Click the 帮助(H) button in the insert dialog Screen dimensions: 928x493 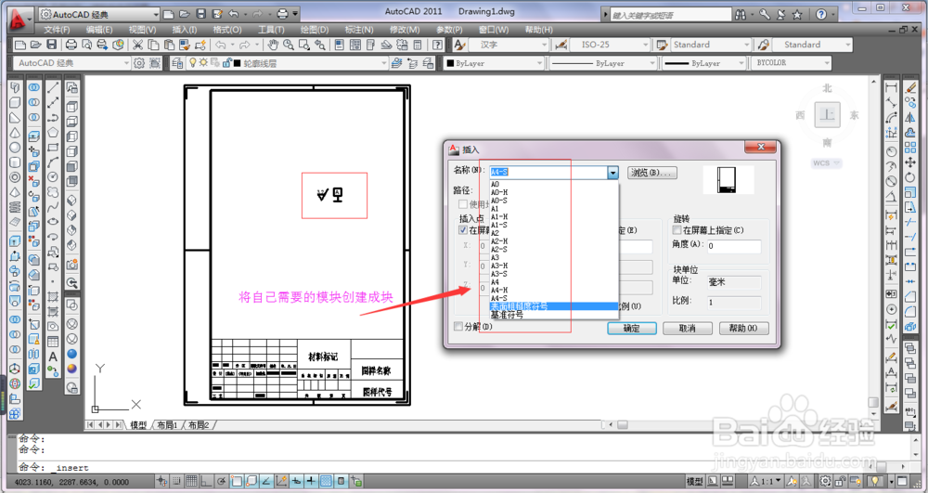coord(743,328)
